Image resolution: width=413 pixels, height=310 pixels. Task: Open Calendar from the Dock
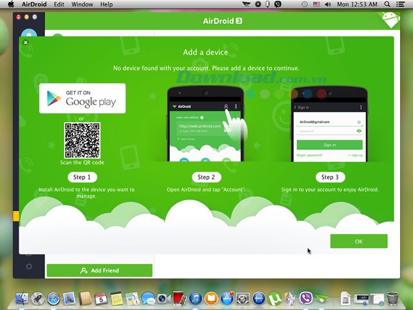[101, 298]
